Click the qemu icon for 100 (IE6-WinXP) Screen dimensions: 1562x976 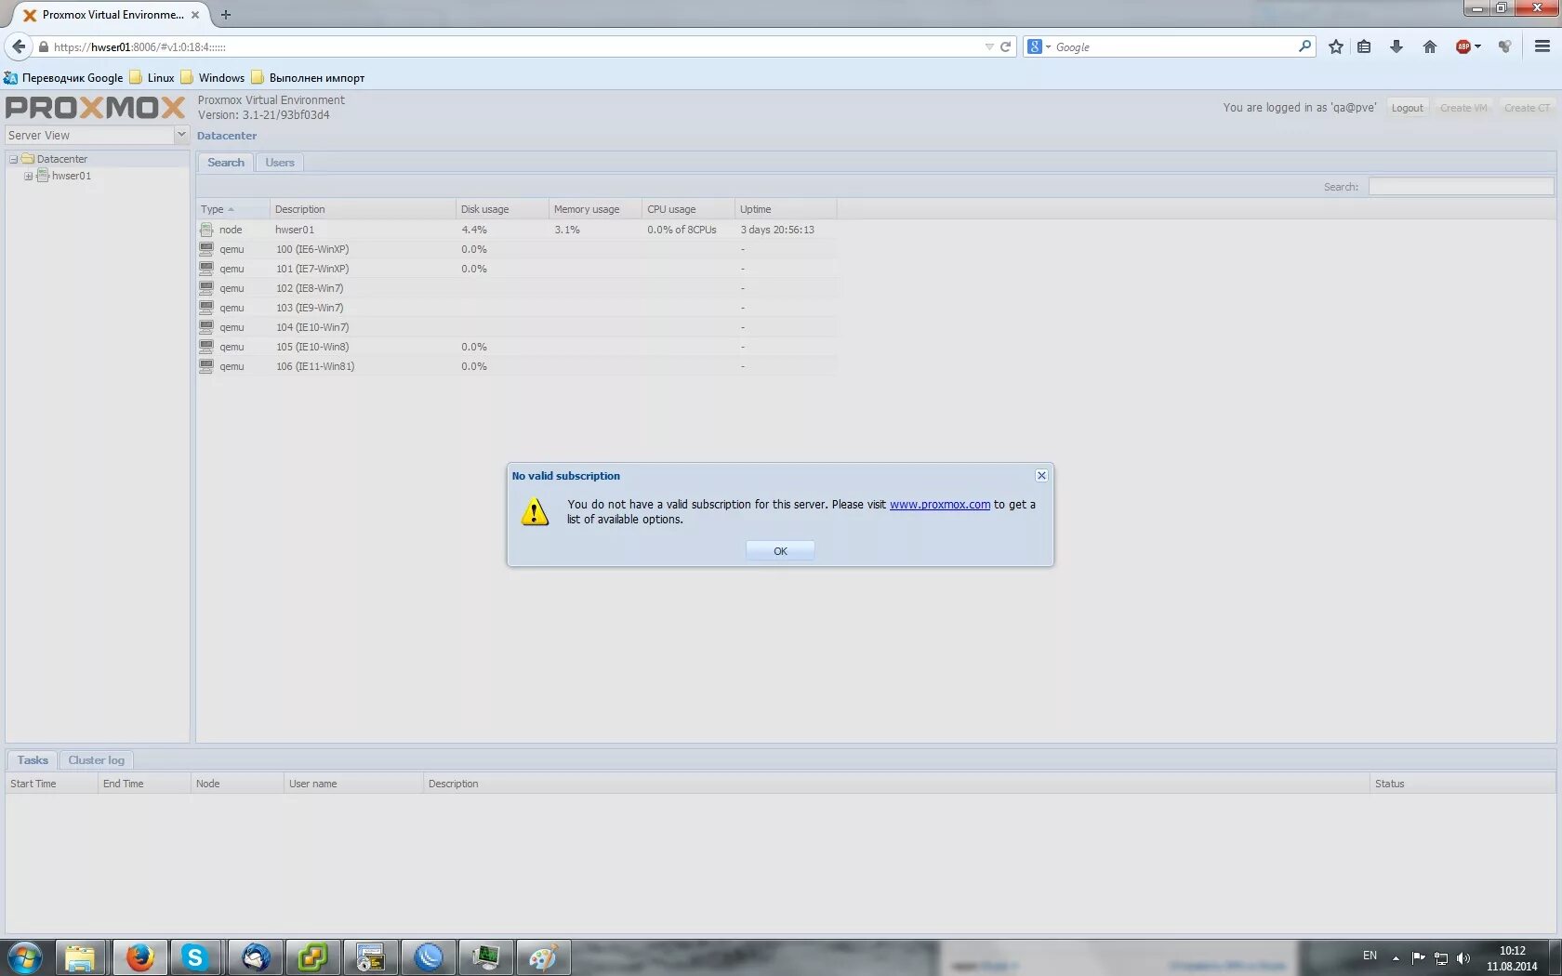click(x=206, y=249)
